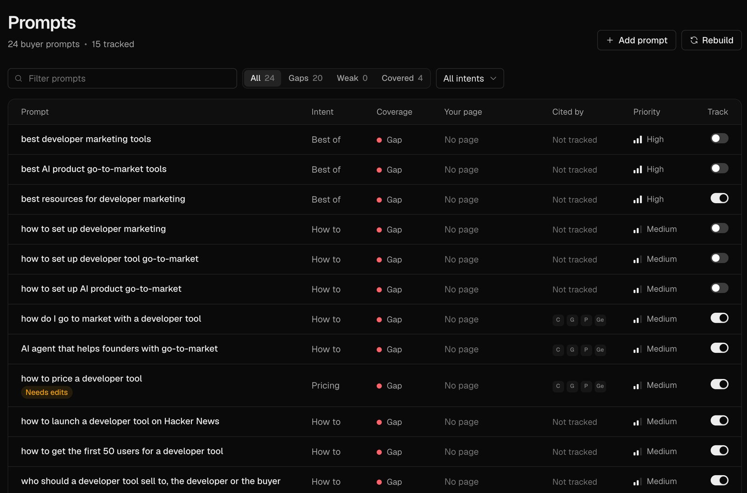Switch on tracking for 'how to set up AI product go-to-market'

(719, 288)
